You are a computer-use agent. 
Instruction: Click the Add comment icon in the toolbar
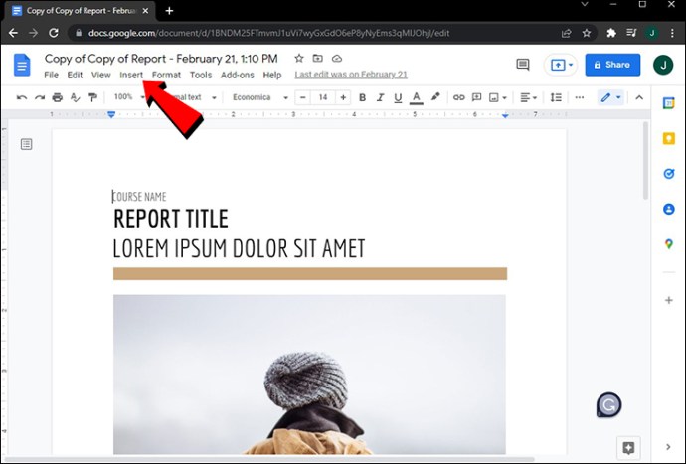coord(477,97)
